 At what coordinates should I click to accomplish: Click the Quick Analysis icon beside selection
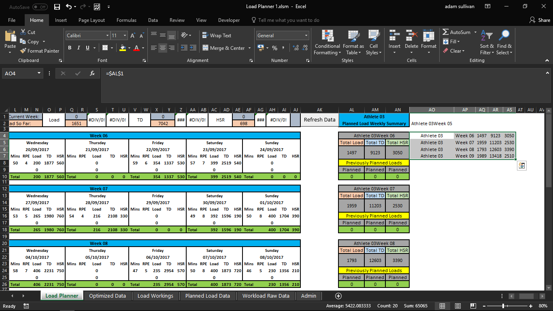tap(522, 166)
